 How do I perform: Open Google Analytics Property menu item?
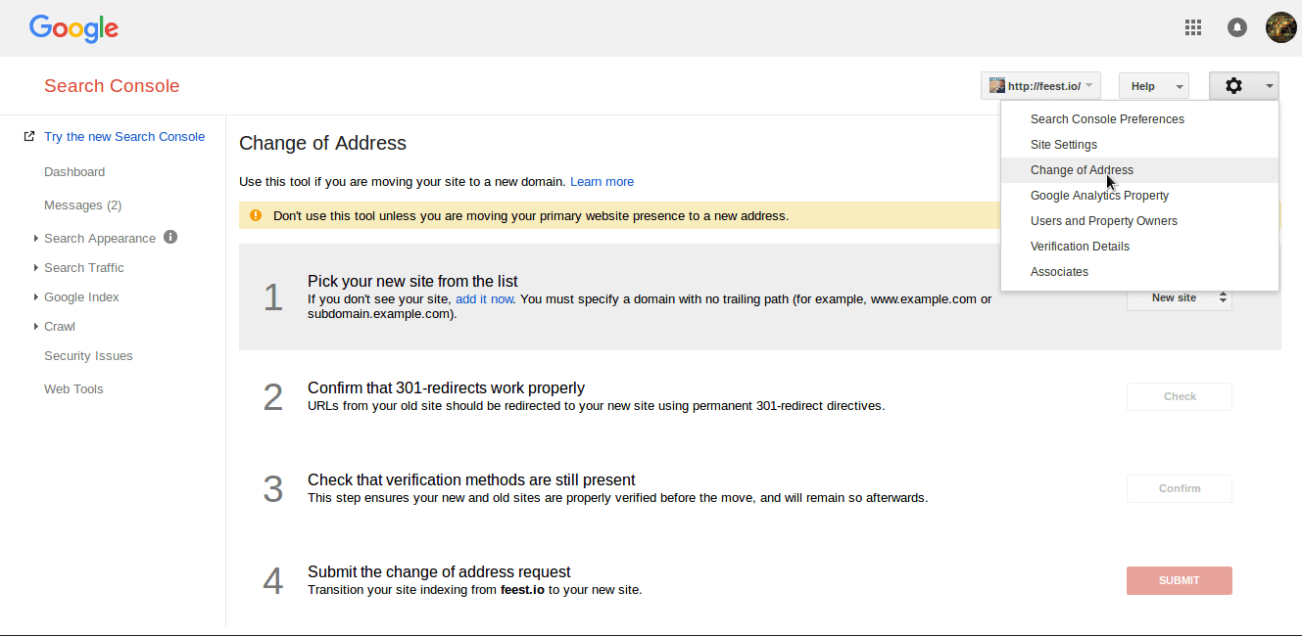1140,196
